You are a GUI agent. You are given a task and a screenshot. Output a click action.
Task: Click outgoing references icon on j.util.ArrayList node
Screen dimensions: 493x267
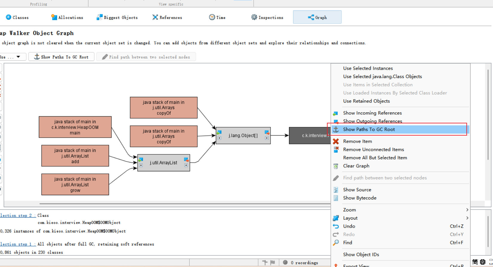(186, 160)
